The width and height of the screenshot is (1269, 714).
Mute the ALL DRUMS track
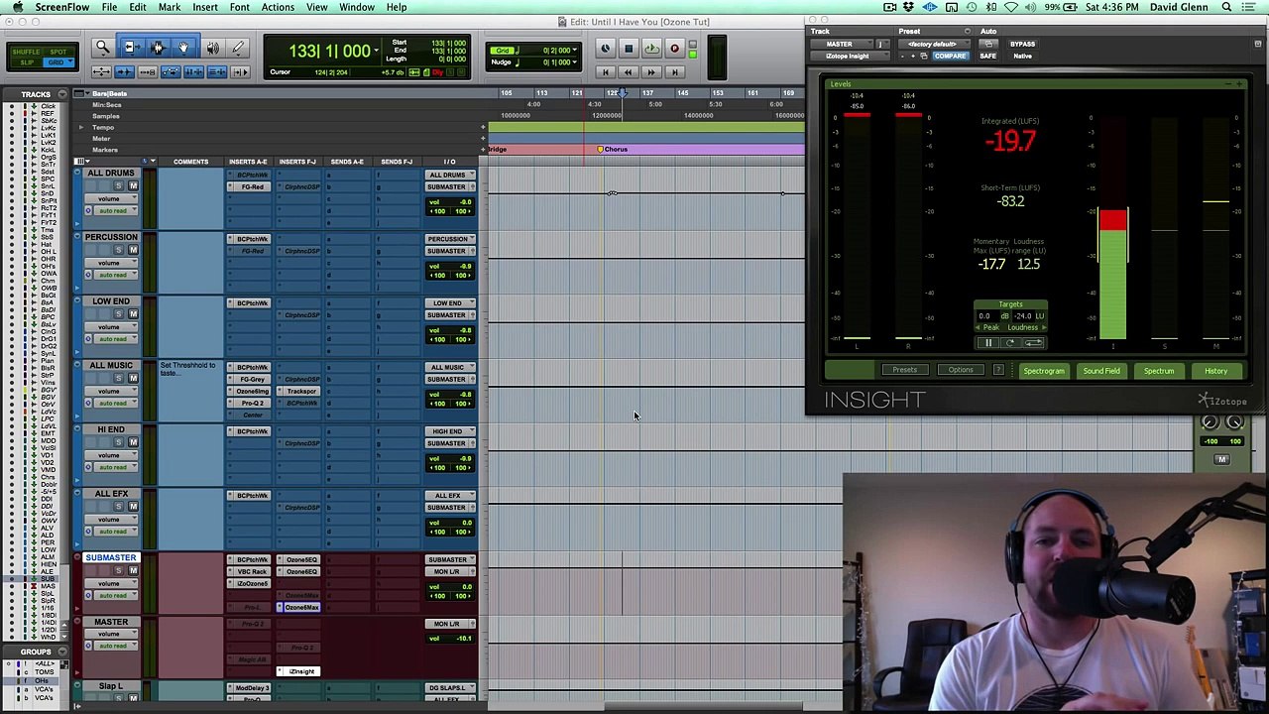pyautogui.click(x=133, y=186)
